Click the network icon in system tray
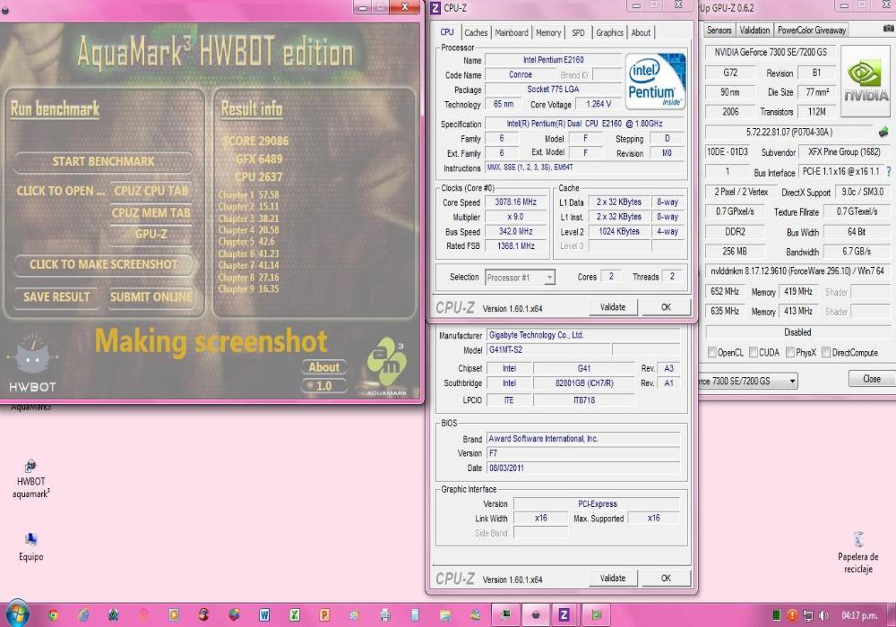This screenshot has height=627, width=896. 808,615
